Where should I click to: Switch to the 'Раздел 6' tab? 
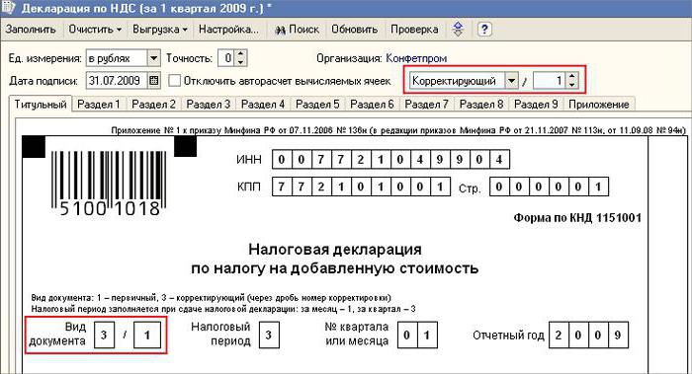372,105
